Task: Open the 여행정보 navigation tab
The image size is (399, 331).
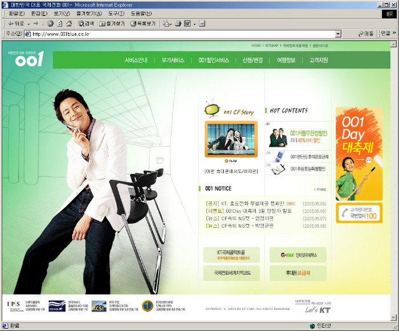Action: pyautogui.click(x=286, y=60)
